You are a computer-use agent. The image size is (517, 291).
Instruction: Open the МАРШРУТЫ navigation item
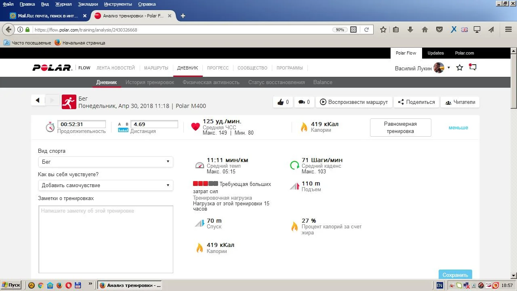[156, 68]
